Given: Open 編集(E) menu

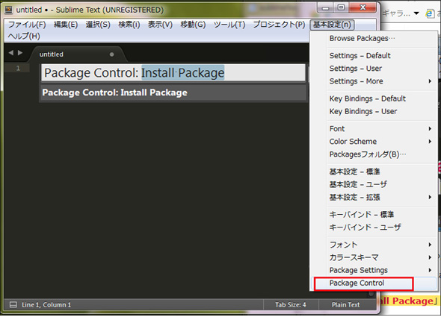Looking at the screenshot, I should click(66, 25).
